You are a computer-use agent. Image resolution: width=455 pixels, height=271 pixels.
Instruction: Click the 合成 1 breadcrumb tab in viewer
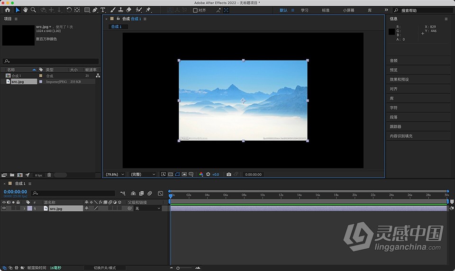[116, 27]
